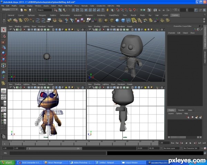Activate the Lasso select tool
The width and height of the screenshot is (207, 165).
pos(3,36)
